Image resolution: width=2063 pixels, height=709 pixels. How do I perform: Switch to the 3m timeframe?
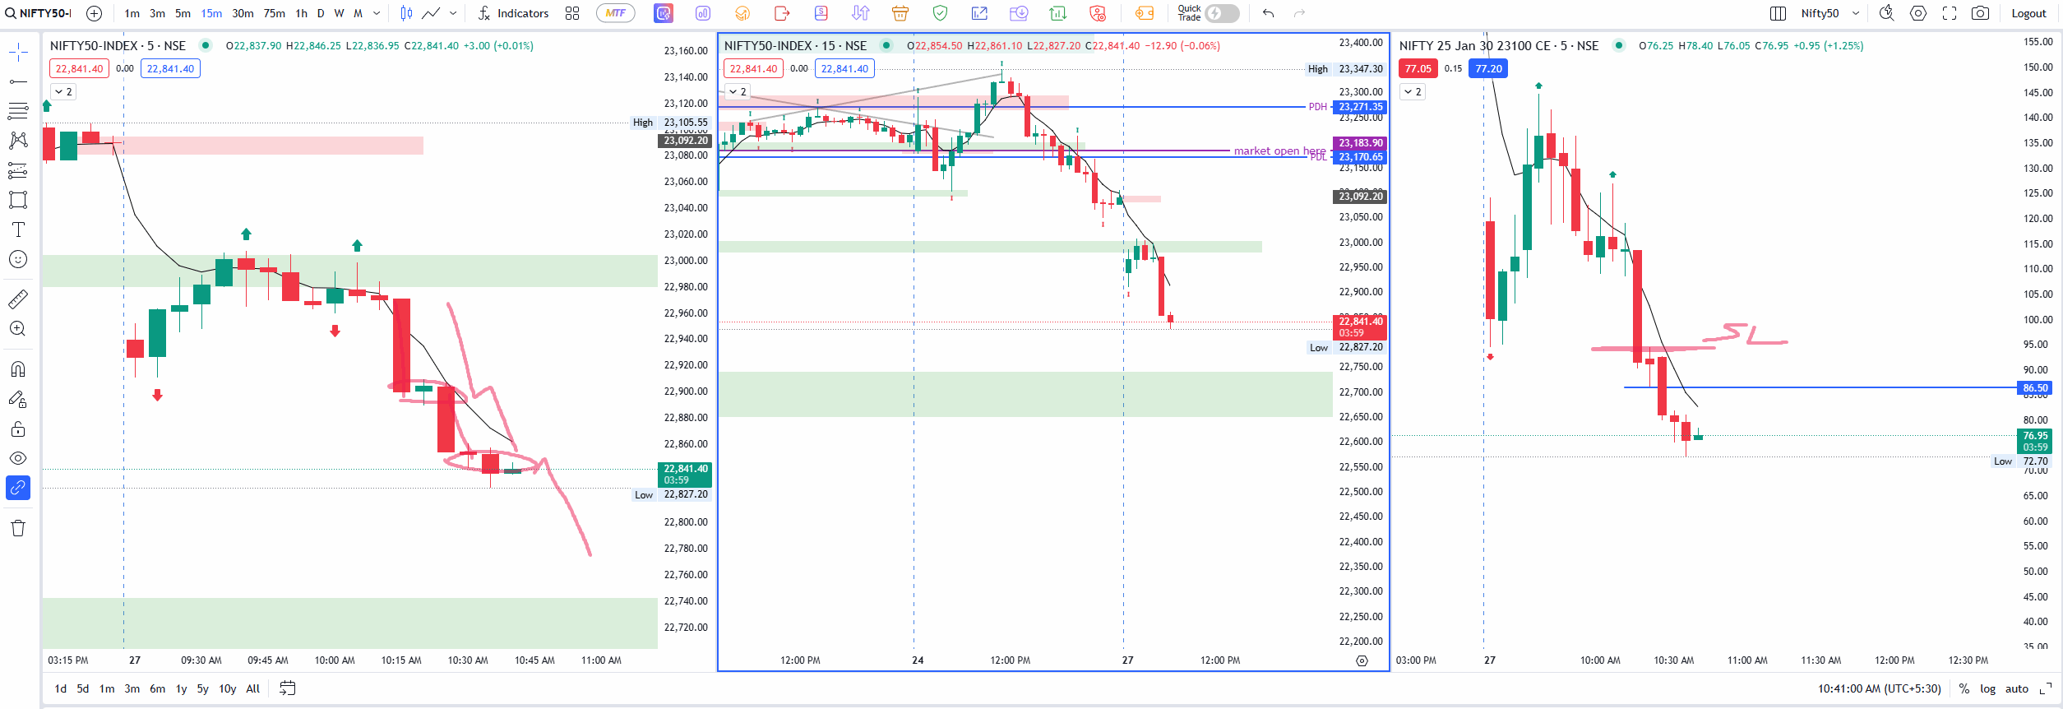[157, 13]
